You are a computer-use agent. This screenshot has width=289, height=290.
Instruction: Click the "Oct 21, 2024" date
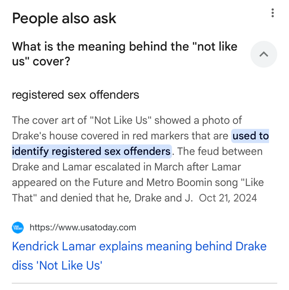pyautogui.click(x=228, y=198)
